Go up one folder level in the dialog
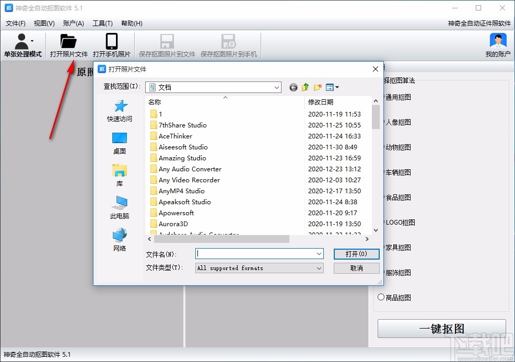This screenshot has width=515, height=362. point(306,87)
